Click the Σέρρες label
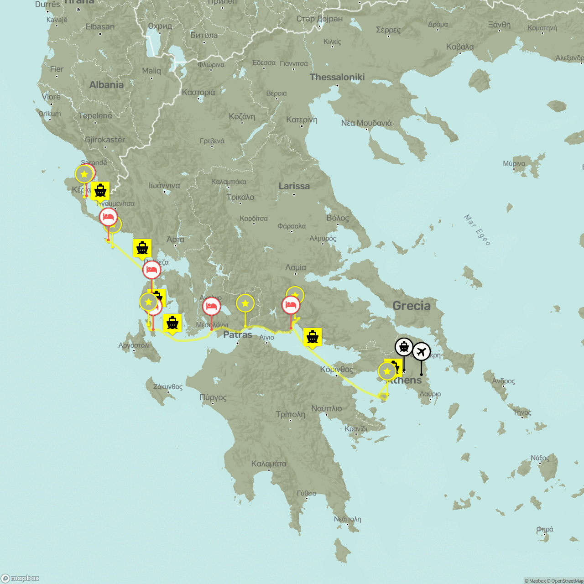Viewport: 584px width, 584px height. 388,30
